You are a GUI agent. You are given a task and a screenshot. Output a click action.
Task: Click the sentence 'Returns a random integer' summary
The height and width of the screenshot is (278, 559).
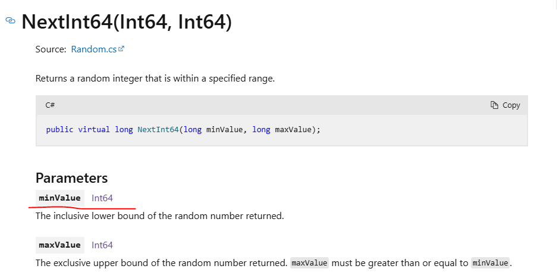[155, 79]
